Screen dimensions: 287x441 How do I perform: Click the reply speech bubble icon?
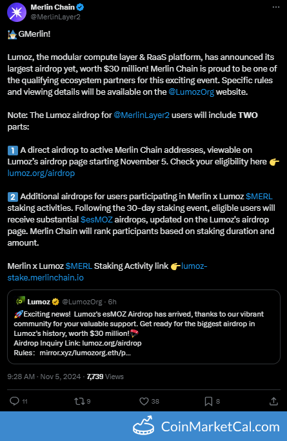point(14,401)
